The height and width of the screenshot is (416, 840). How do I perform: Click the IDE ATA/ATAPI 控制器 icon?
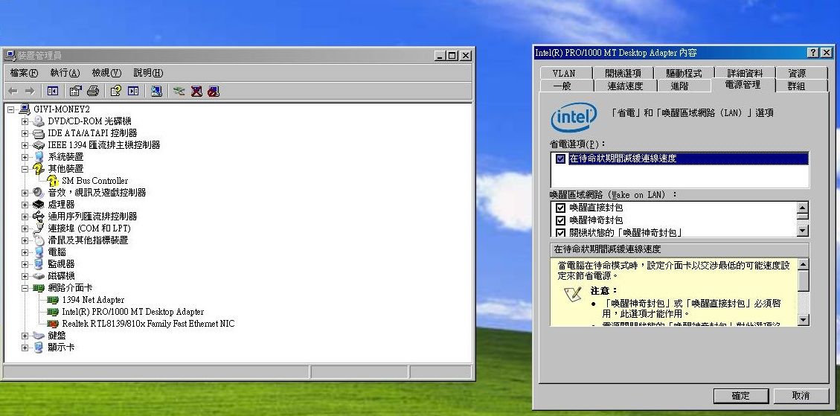pos(39,133)
